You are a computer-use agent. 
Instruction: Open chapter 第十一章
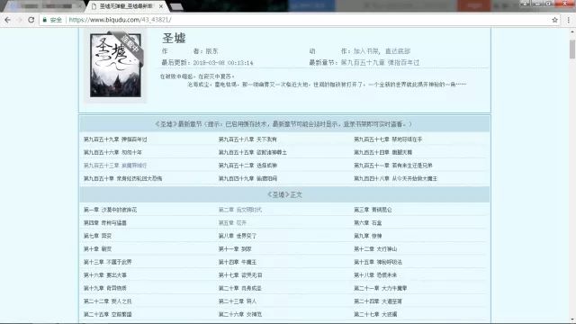(x=235, y=249)
